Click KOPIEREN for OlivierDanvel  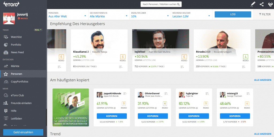click(x=153, y=116)
